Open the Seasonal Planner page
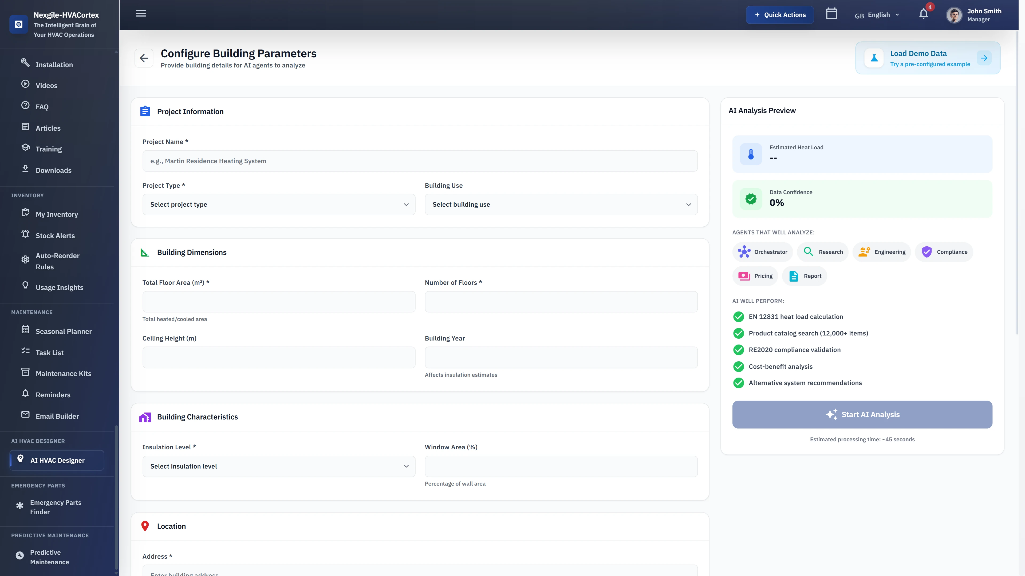 point(63,331)
